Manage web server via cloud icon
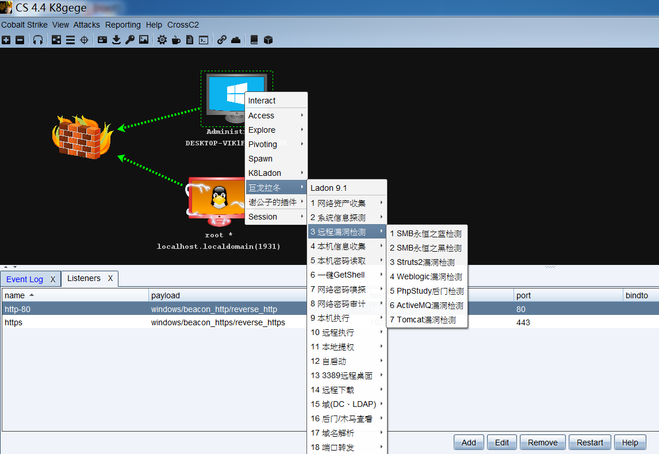Image resolution: width=659 pixels, height=454 pixels. coord(236,40)
